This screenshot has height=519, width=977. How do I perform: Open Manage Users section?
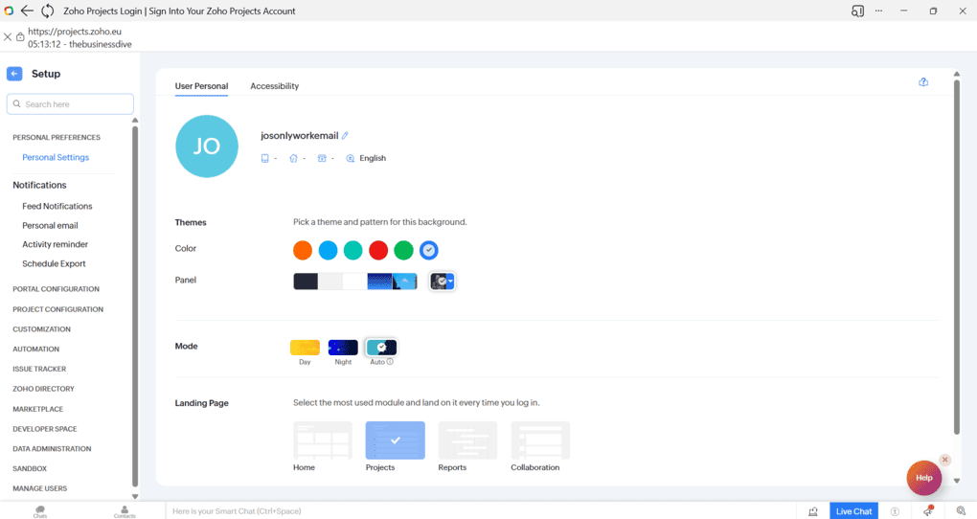pyautogui.click(x=40, y=488)
